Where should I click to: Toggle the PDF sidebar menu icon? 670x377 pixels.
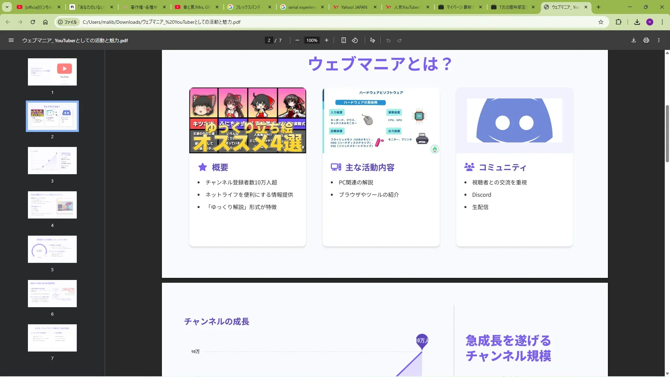pyautogui.click(x=11, y=40)
